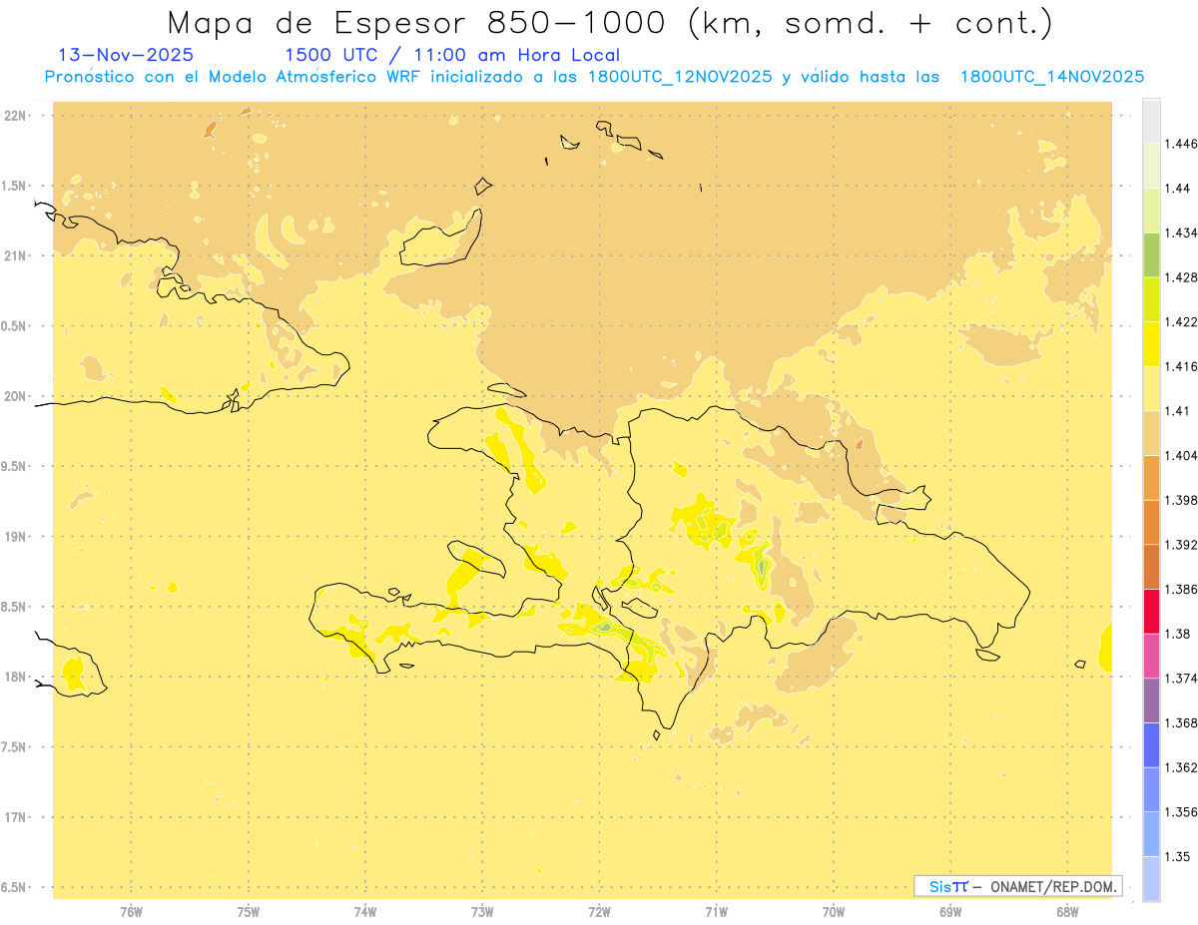Pick the purple swatch between 1.374 and 1.368

pos(1151,700)
